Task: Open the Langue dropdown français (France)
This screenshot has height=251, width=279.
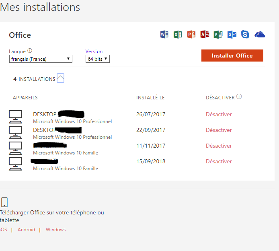Action: tap(41, 59)
